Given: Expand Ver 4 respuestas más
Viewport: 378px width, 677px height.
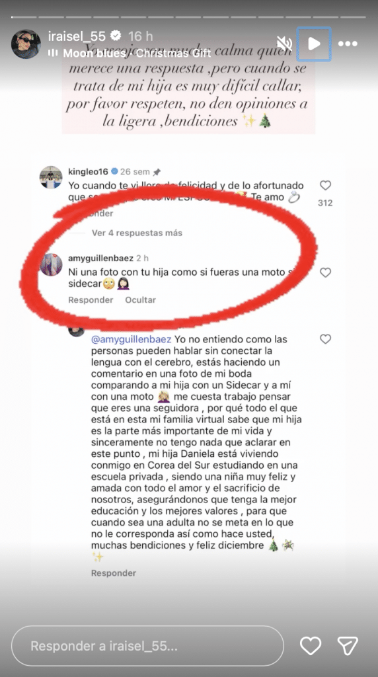Looking at the screenshot, I should 137,233.
